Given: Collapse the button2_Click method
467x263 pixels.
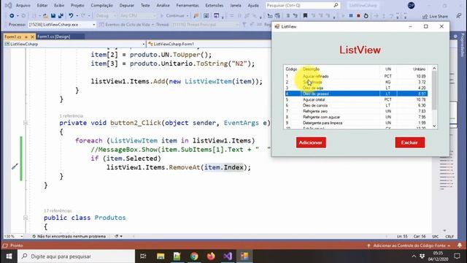Looking at the screenshot, I should point(26,123).
